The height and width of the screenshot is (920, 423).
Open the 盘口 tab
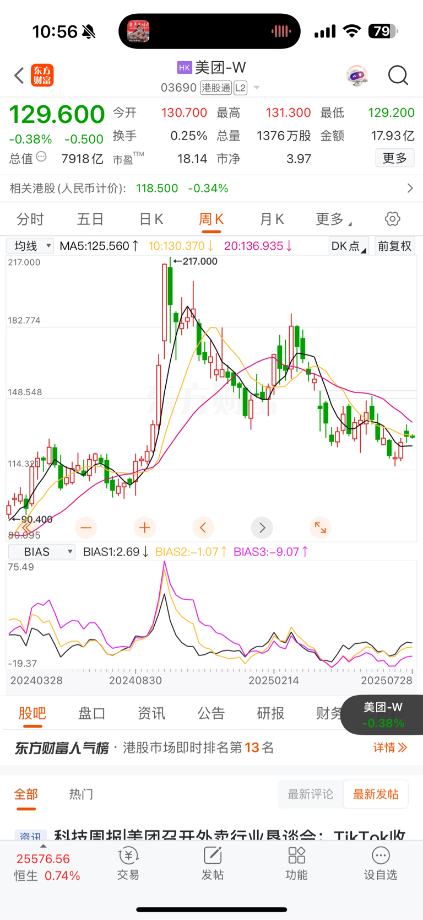pyautogui.click(x=92, y=713)
